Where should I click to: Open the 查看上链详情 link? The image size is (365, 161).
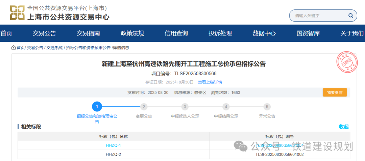[210, 82]
